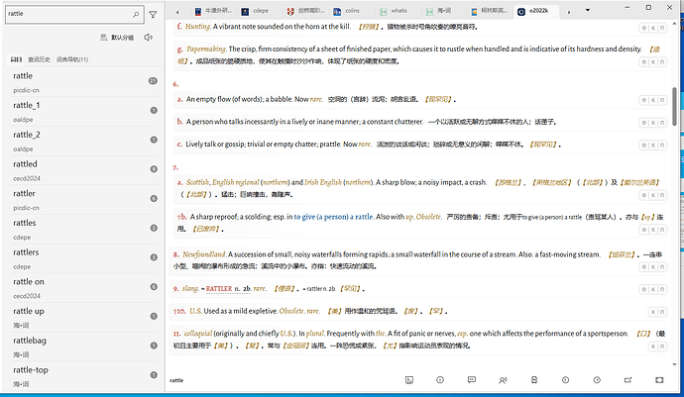This screenshot has width=684, height=397.
Task: Click last small button on sense 6c row
Action: tap(662, 146)
